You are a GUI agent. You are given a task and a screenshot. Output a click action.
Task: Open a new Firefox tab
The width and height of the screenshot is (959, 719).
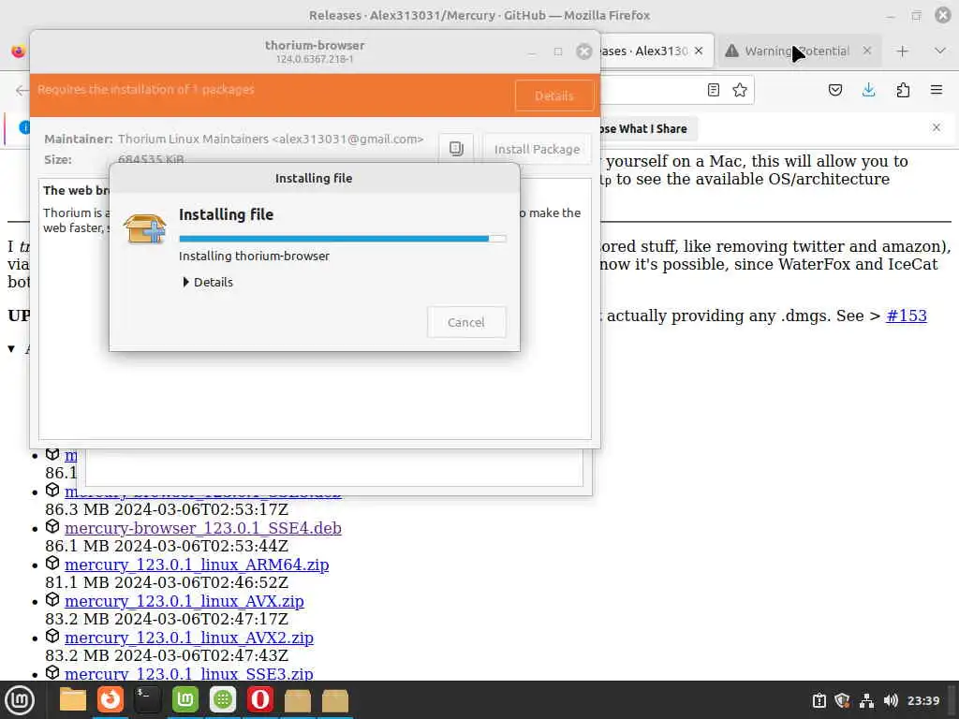902,51
